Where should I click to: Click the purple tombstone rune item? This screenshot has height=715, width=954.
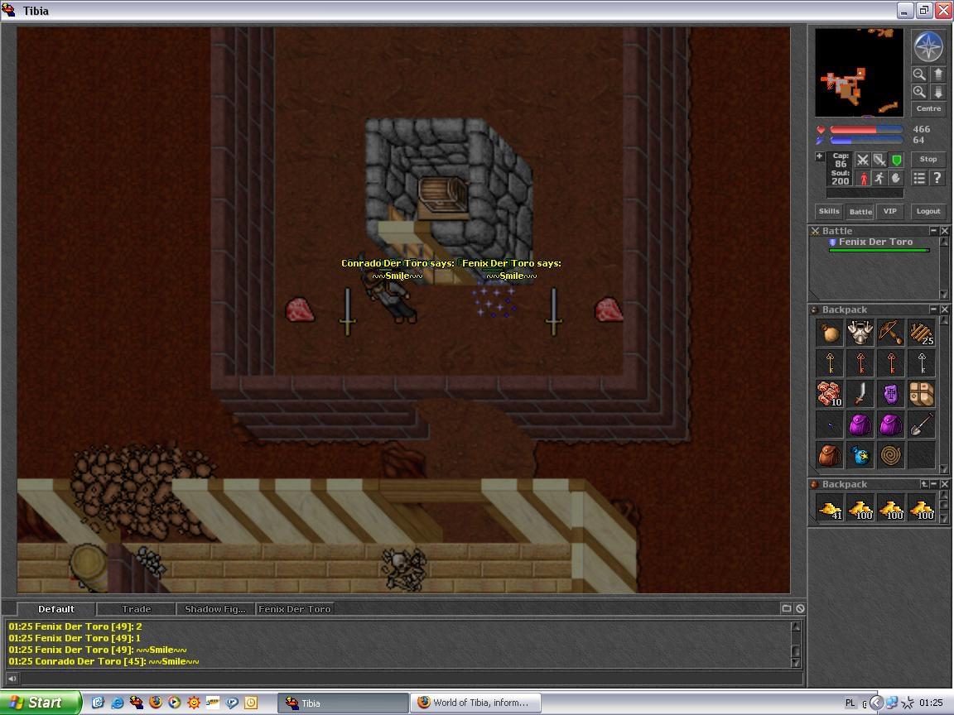891,393
